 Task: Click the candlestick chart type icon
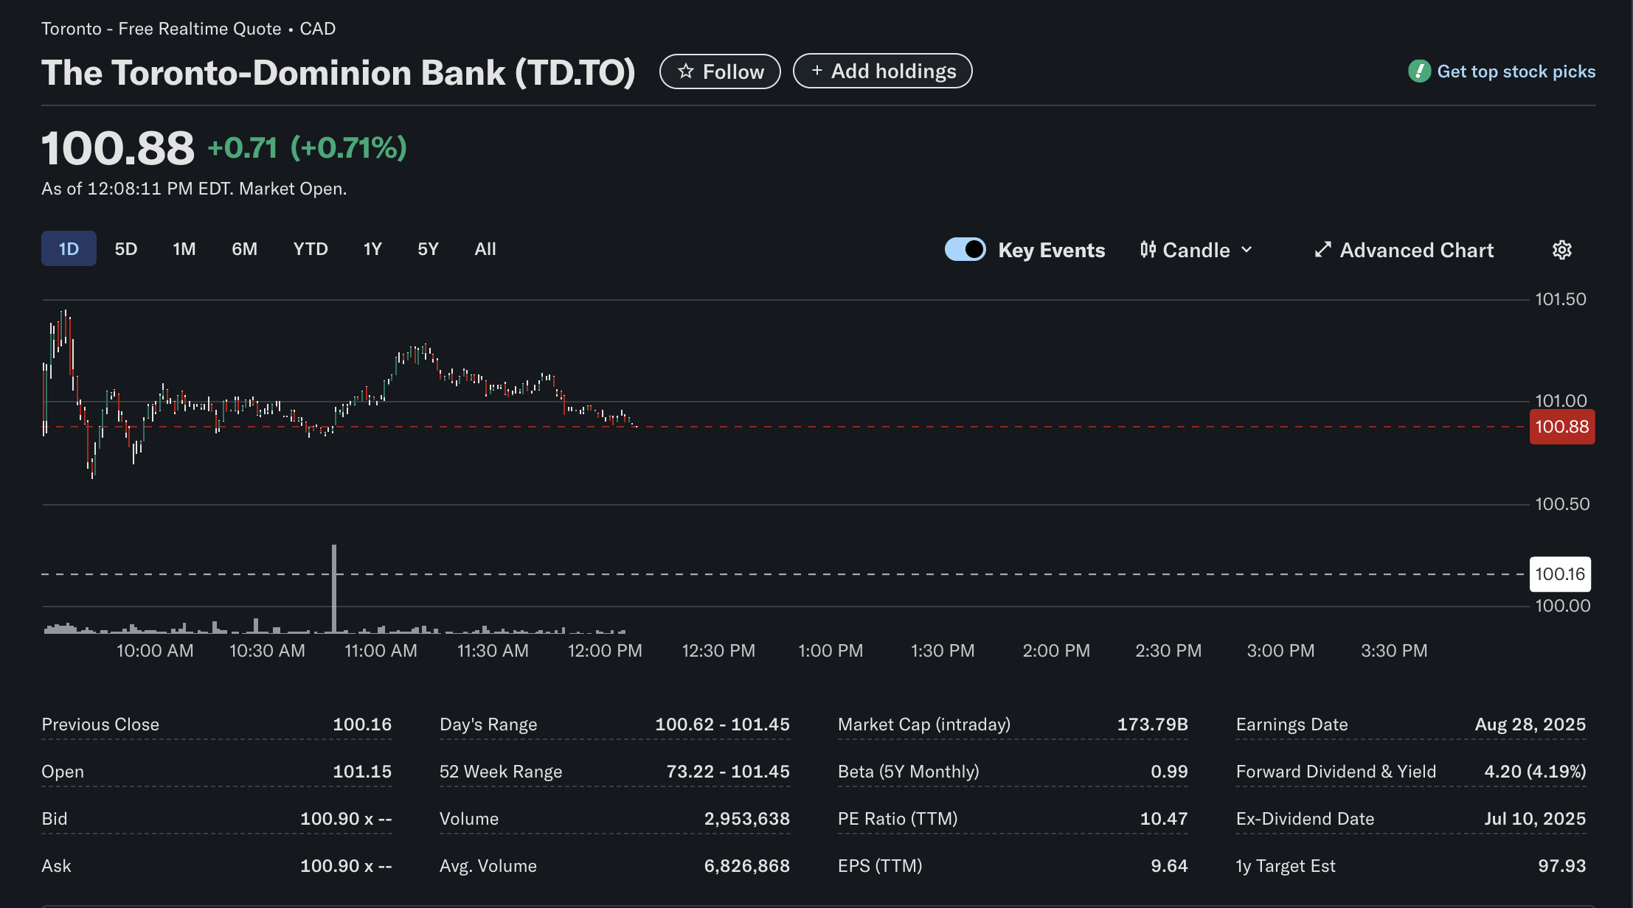click(x=1148, y=250)
